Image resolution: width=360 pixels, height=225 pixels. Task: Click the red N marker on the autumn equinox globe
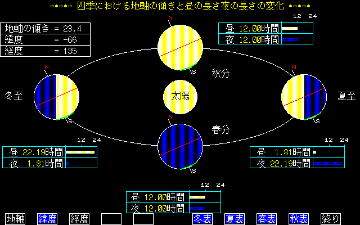170,19
